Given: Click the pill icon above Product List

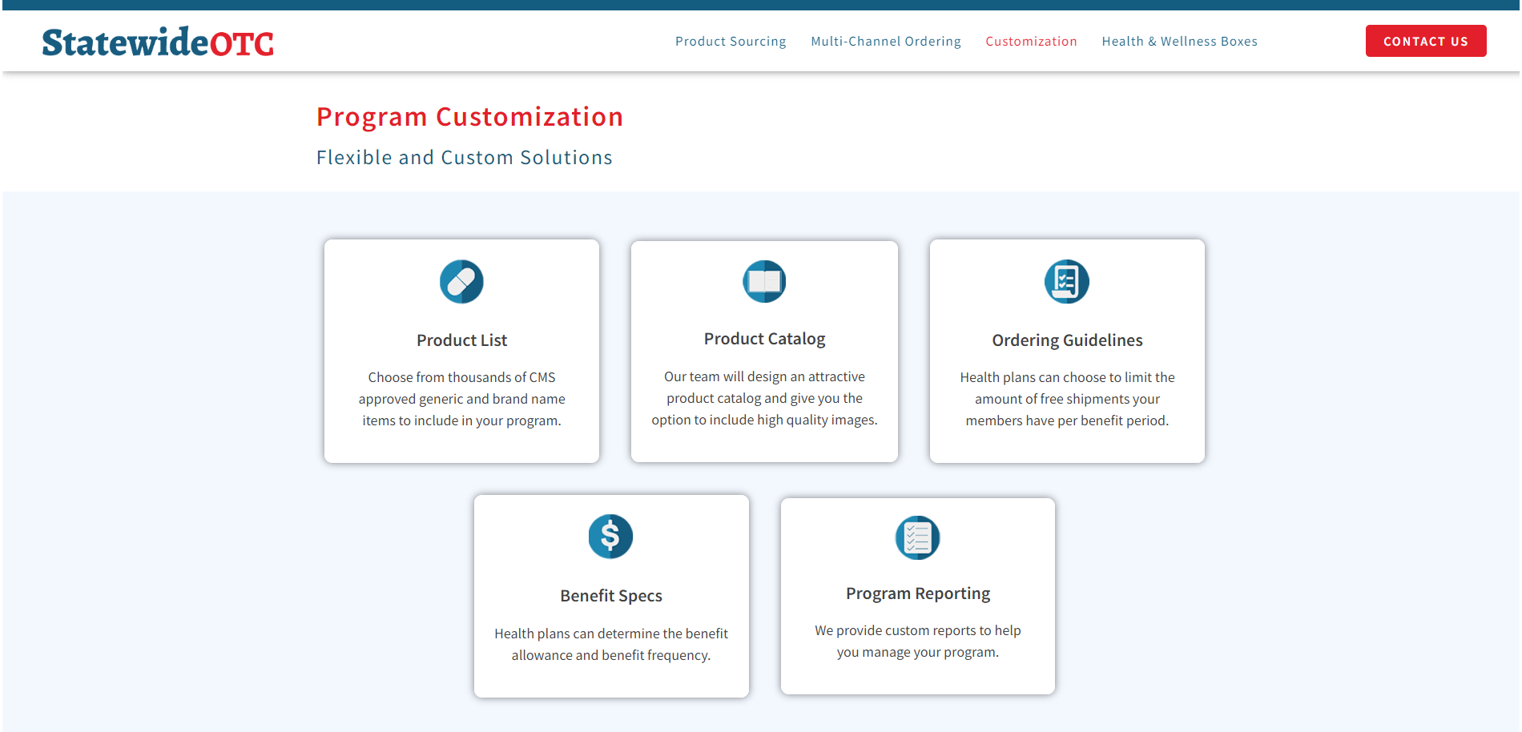Looking at the screenshot, I should tap(461, 282).
